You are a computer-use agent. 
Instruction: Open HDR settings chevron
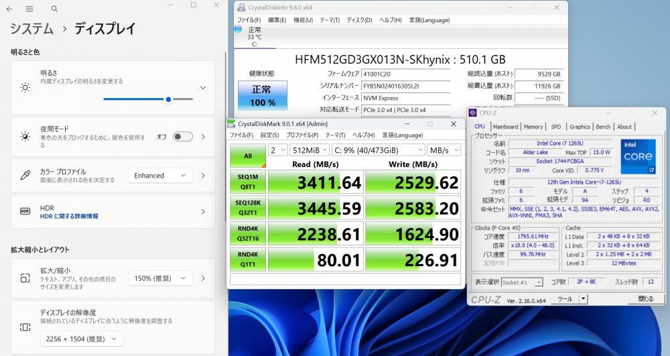(203, 212)
